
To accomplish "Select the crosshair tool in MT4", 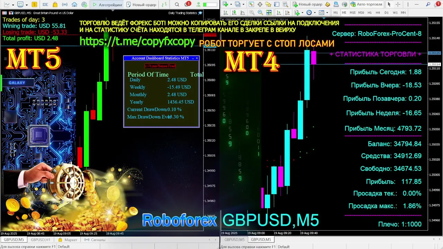I will tap(398, 4).
